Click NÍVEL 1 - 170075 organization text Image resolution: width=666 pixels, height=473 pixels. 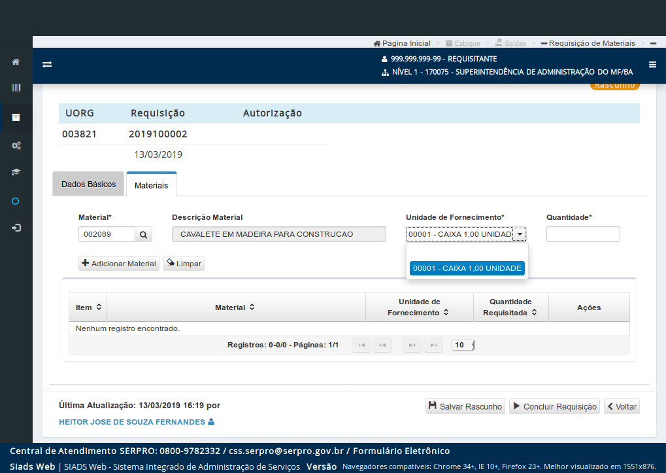click(x=512, y=72)
